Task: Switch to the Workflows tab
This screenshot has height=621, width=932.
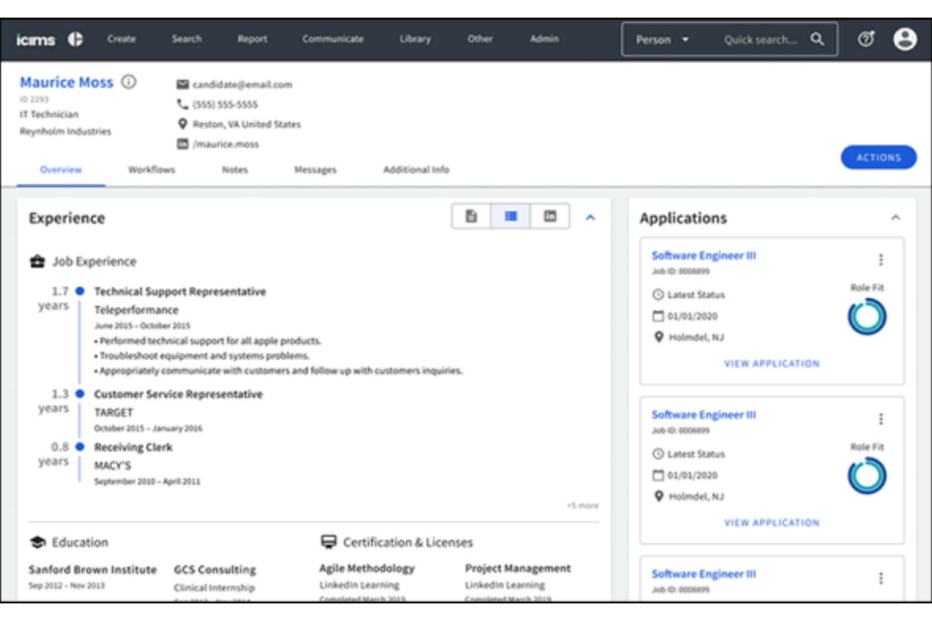Action: (x=152, y=170)
